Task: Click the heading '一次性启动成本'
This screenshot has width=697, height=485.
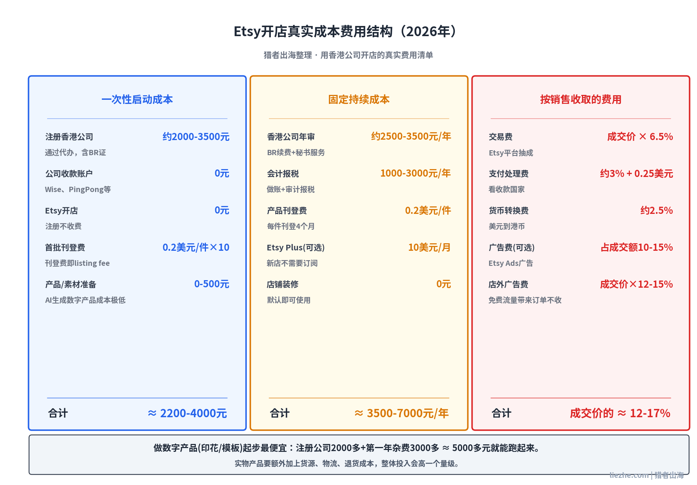Action: [137, 99]
